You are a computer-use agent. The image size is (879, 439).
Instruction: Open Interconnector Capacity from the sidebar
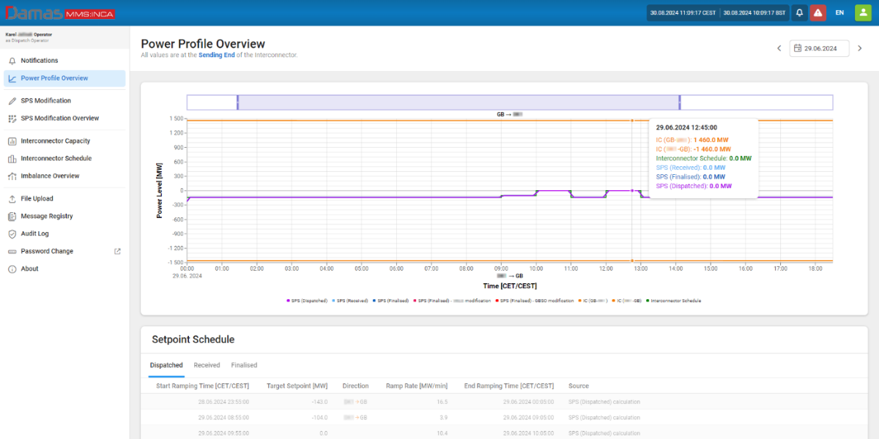56,140
